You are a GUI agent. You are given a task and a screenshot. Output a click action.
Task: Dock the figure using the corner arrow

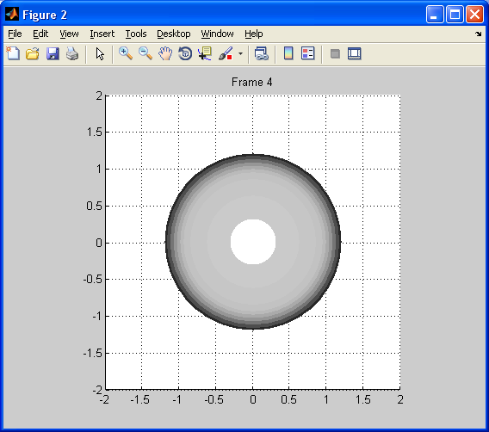[x=479, y=34]
